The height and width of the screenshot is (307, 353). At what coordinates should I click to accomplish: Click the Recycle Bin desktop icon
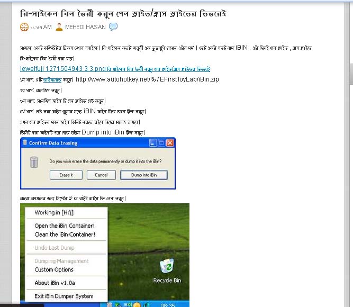click(167, 270)
